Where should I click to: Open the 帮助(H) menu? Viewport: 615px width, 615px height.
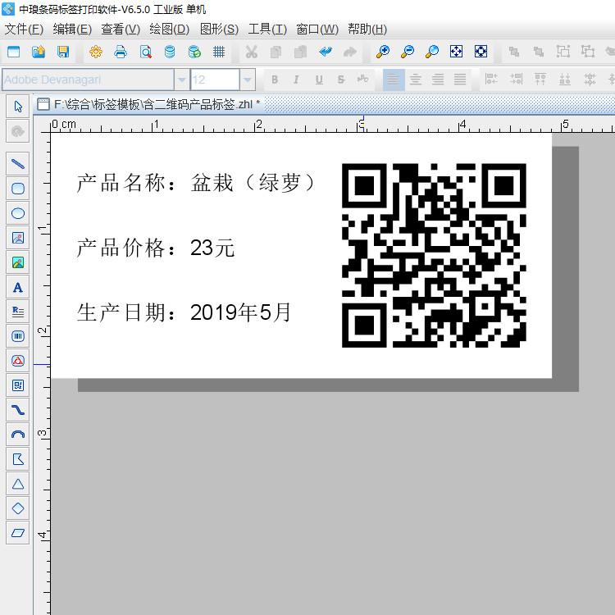click(x=367, y=29)
